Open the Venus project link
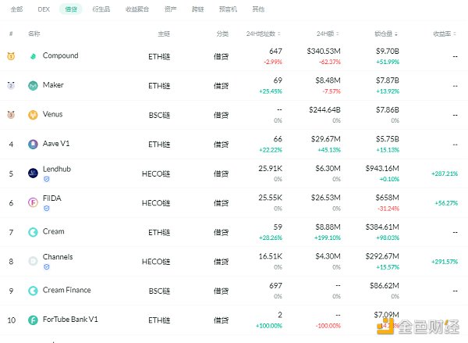This screenshot has height=343, width=468. tap(52, 114)
